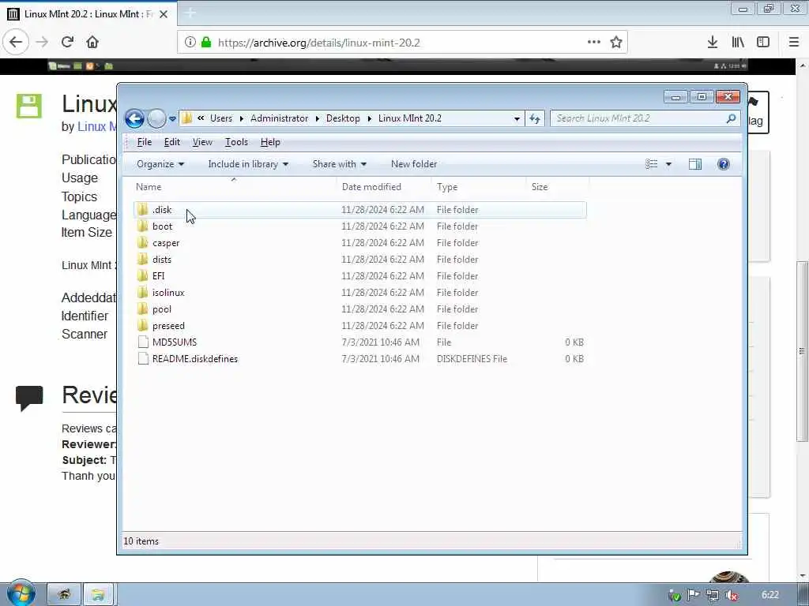Screen dimensions: 809x606
Task: Toggle the Firefox sidebar icon
Action: click(x=763, y=43)
